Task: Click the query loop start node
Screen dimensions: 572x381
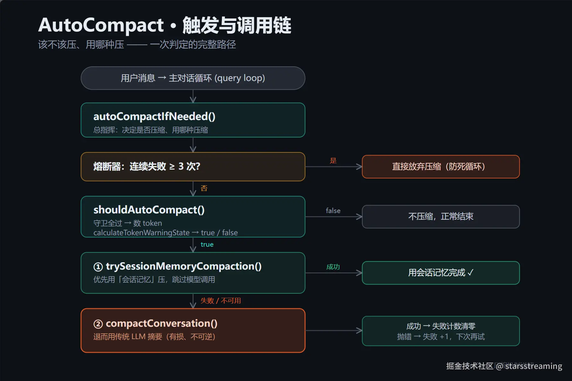Action: click(193, 78)
